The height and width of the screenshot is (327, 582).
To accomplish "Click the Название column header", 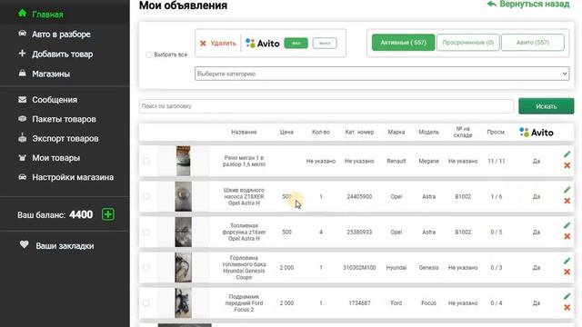I will coord(244,132).
